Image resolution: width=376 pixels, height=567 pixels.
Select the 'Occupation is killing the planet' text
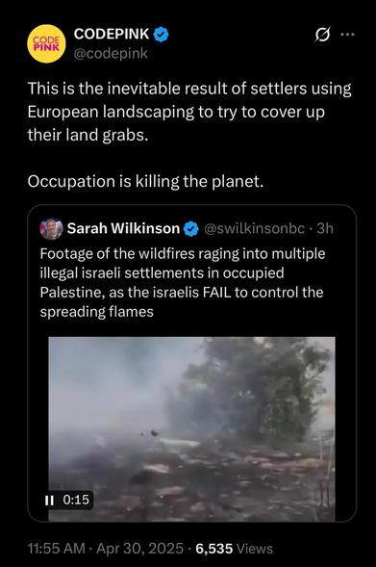145,182
